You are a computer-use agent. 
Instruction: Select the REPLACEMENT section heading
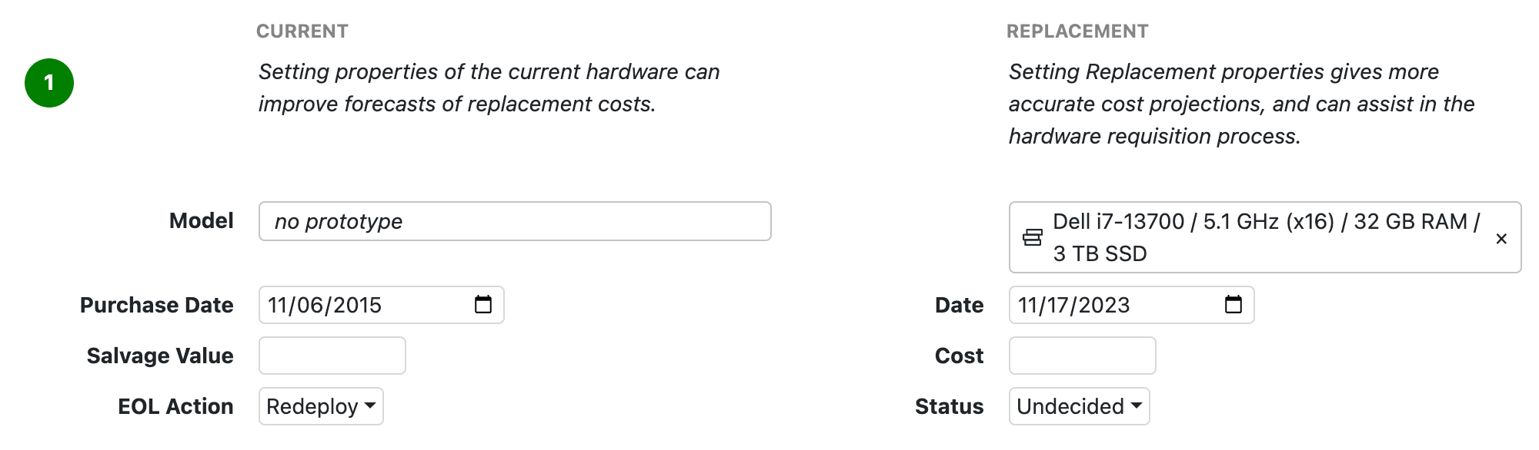(x=1077, y=31)
